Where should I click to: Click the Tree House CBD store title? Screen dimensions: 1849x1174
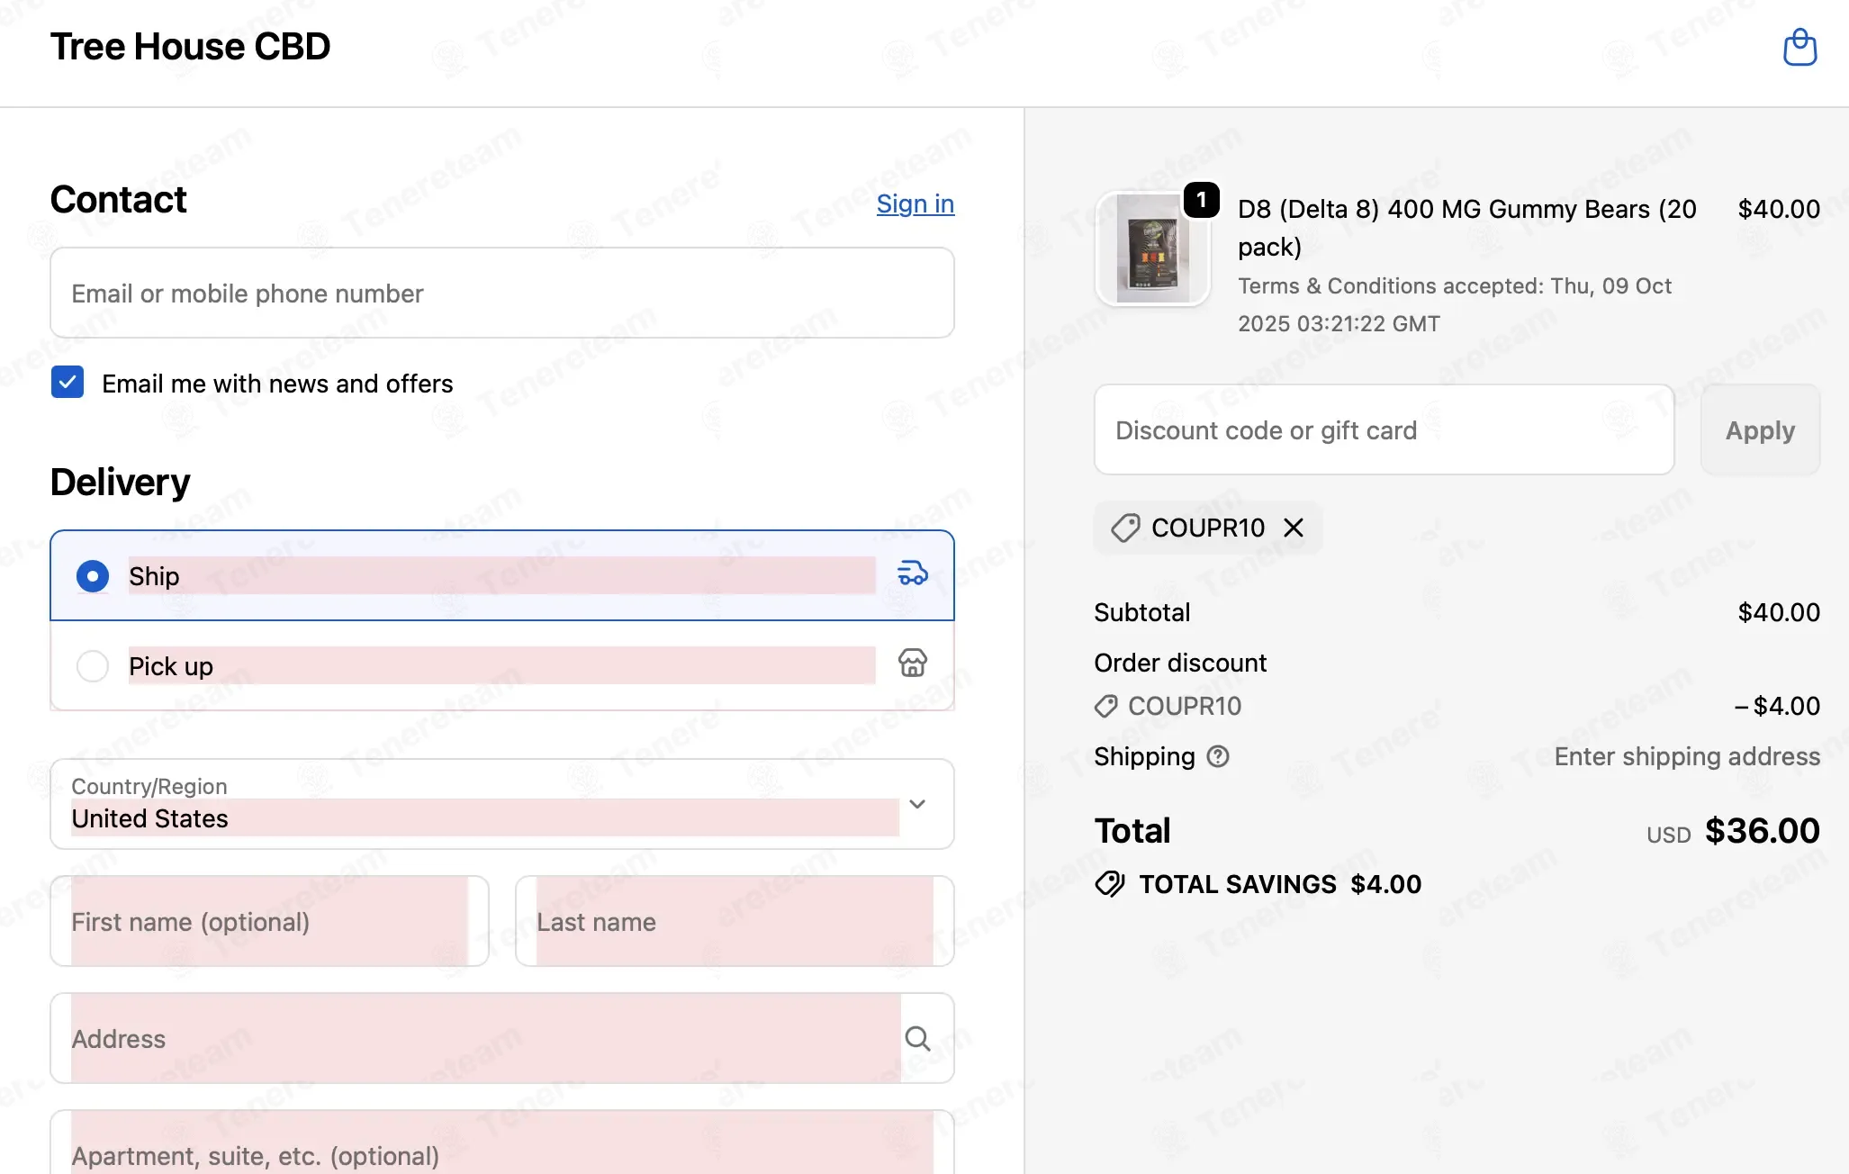pyautogui.click(x=190, y=47)
